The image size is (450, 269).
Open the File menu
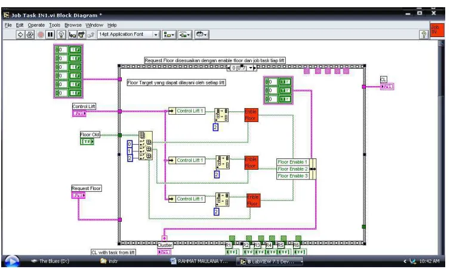[8, 25]
